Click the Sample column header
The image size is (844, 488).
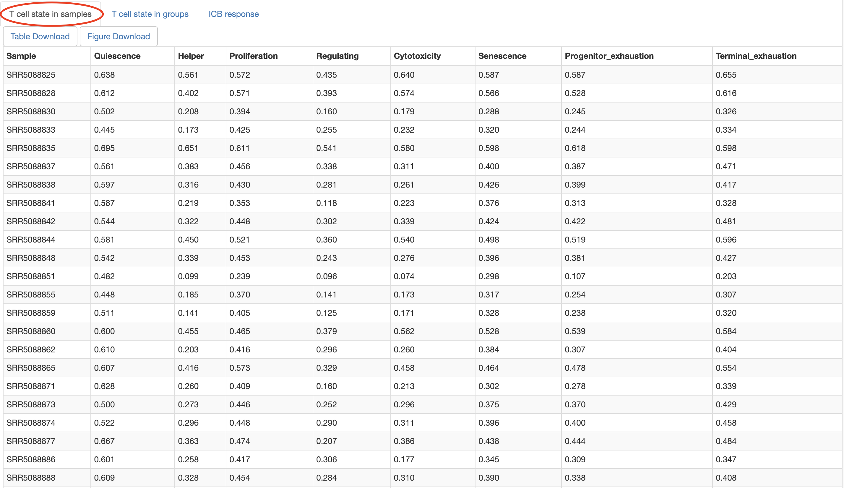click(21, 56)
